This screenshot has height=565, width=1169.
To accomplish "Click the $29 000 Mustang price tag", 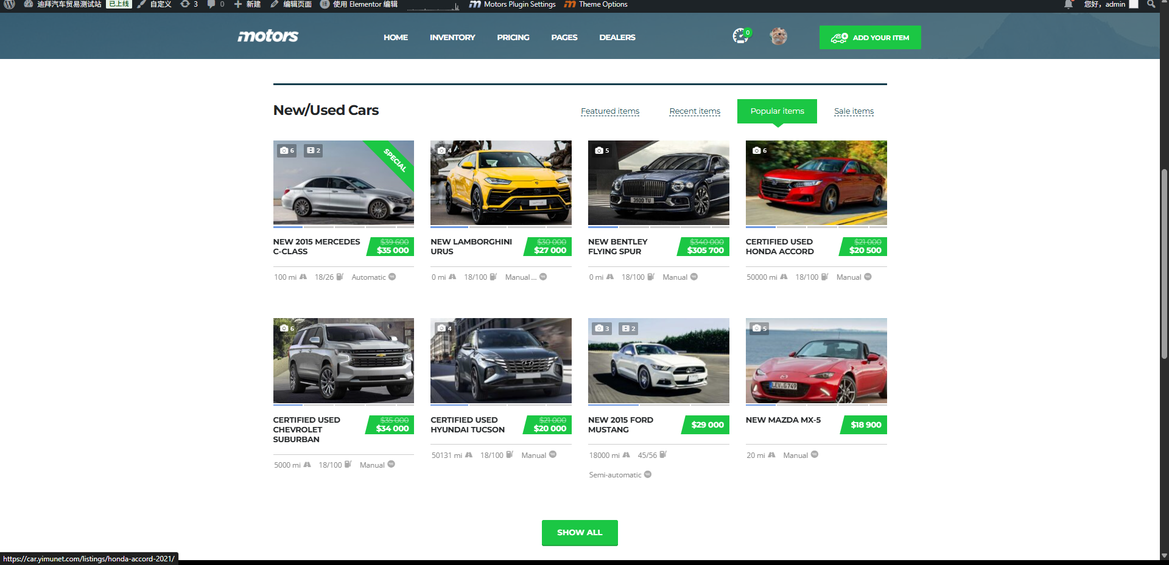I will [x=706, y=425].
